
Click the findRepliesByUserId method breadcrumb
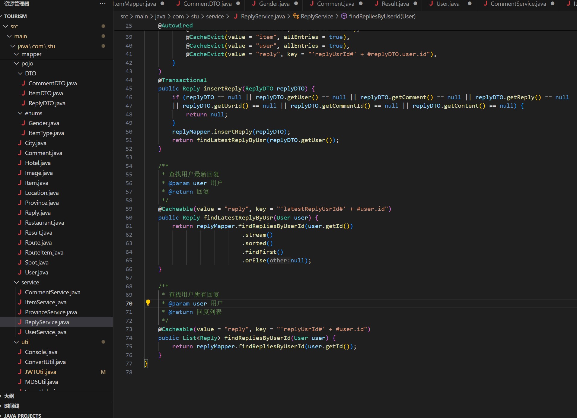pos(382,16)
